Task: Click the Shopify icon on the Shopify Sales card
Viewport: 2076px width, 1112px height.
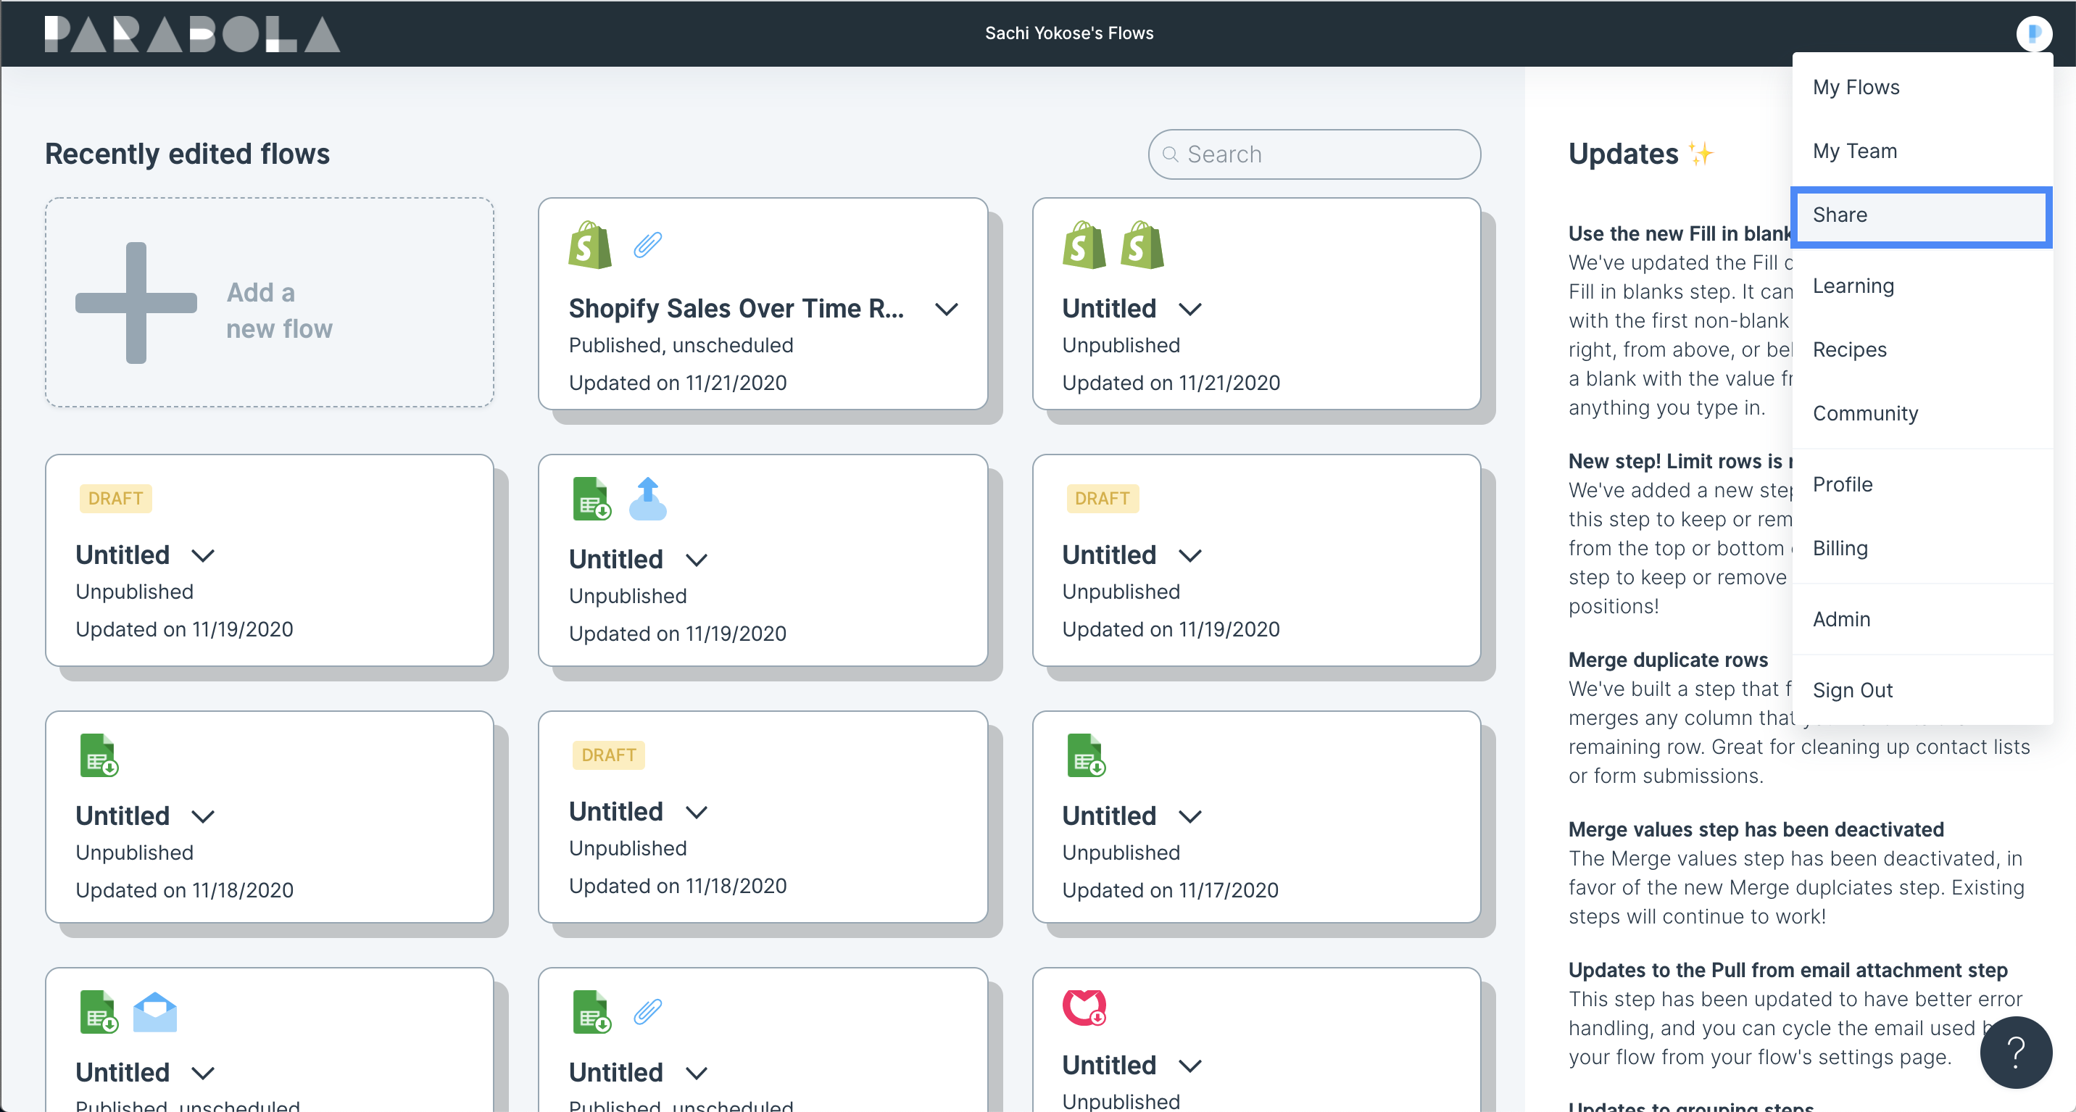Action: click(x=590, y=245)
